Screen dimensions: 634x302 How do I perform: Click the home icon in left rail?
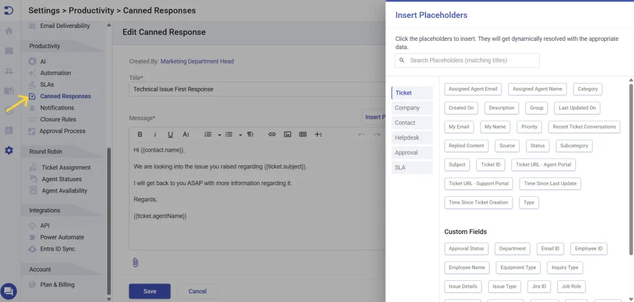coord(9,31)
